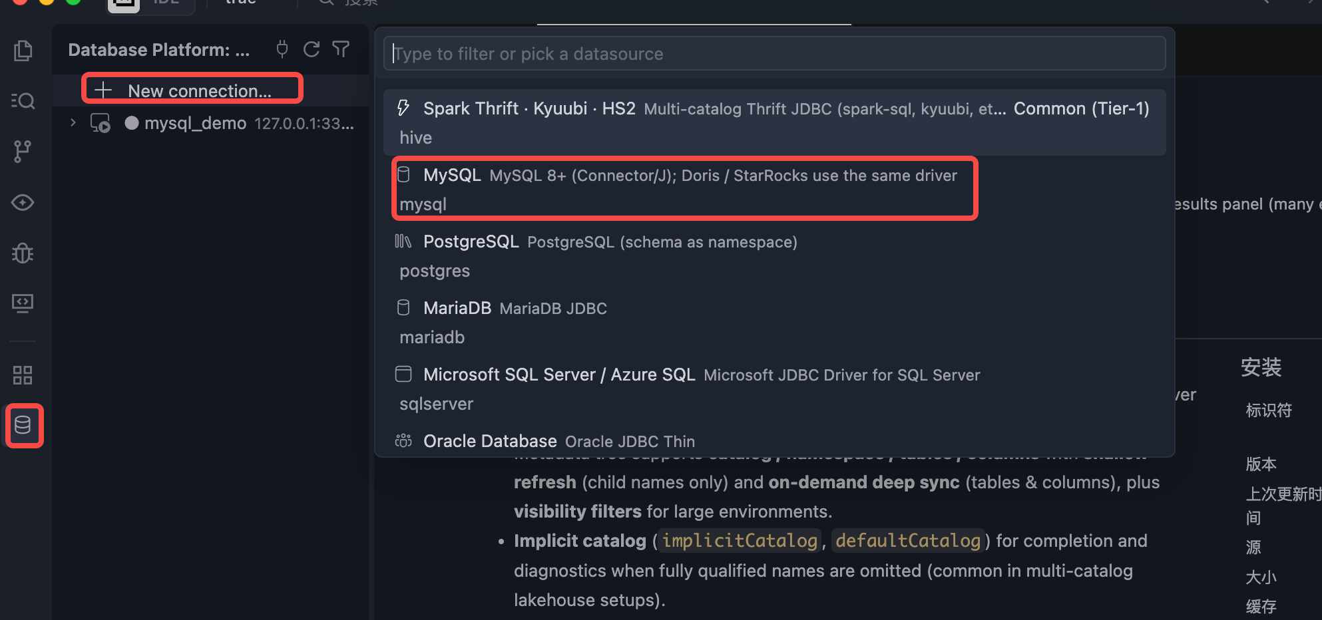Click the Oracle Database organization icon
Image resolution: width=1322 pixels, height=620 pixels.
(403, 440)
